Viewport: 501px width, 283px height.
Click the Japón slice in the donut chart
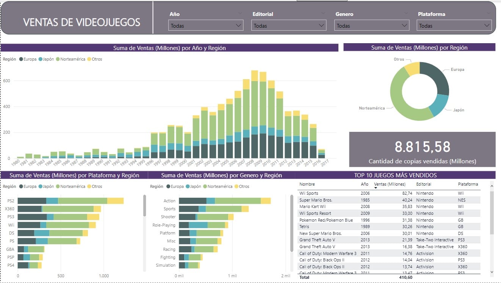tap(440, 104)
